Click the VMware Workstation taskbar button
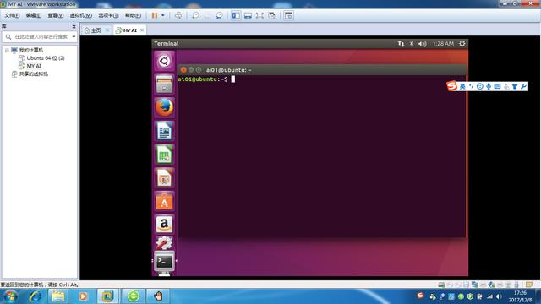The width and height of the screenshot is (541, 304). (x=107, y=296)
